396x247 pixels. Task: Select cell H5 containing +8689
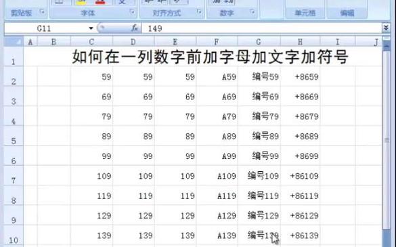(300, 136)
